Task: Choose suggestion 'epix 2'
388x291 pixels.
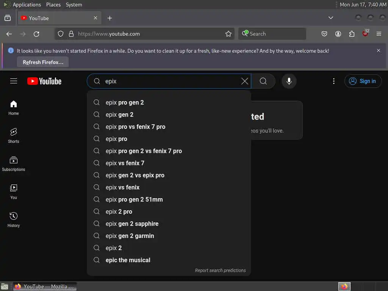Action: [169, 248]
